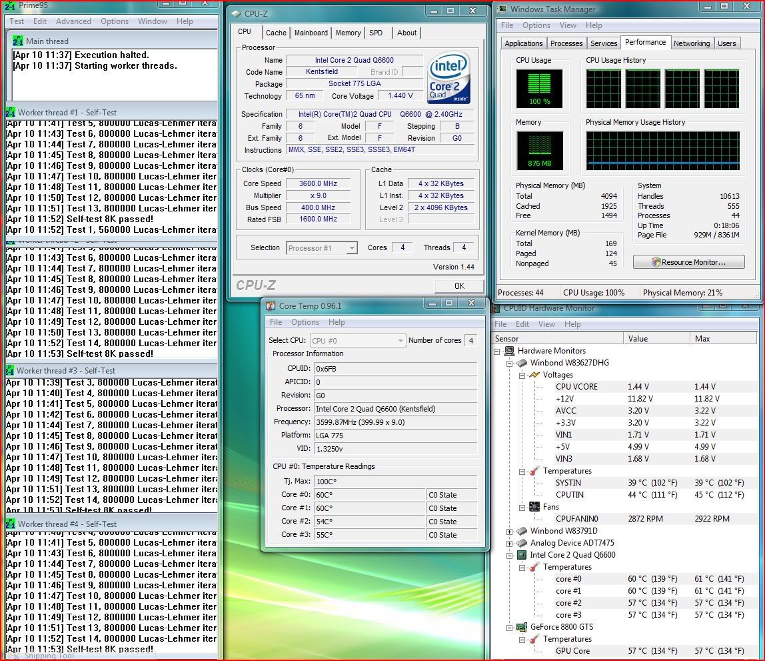This screenshot has width=765, height=661.
Task: Click the Prime95 title bar icon
Action: click(10, 5)
